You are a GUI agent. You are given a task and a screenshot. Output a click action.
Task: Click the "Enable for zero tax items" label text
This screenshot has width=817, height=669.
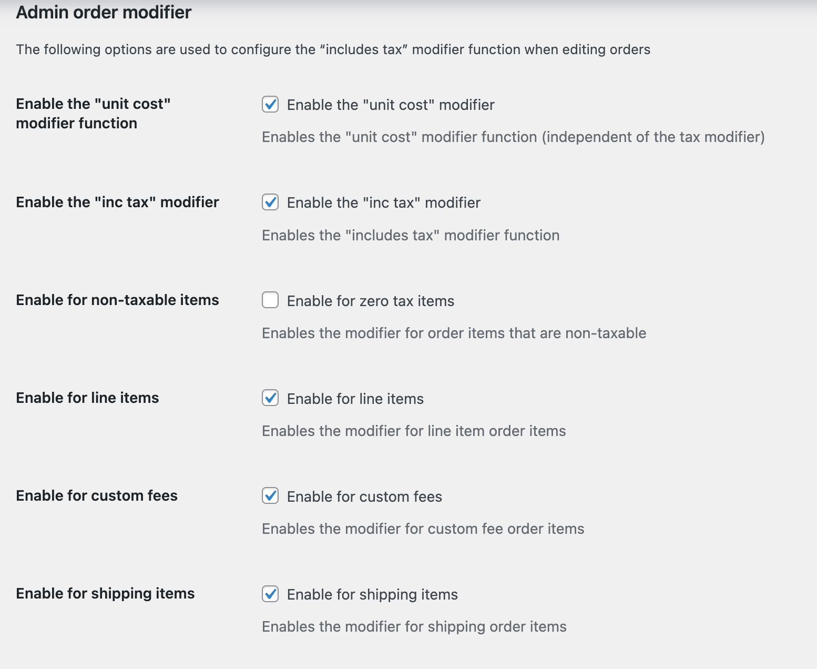(370, 300)
